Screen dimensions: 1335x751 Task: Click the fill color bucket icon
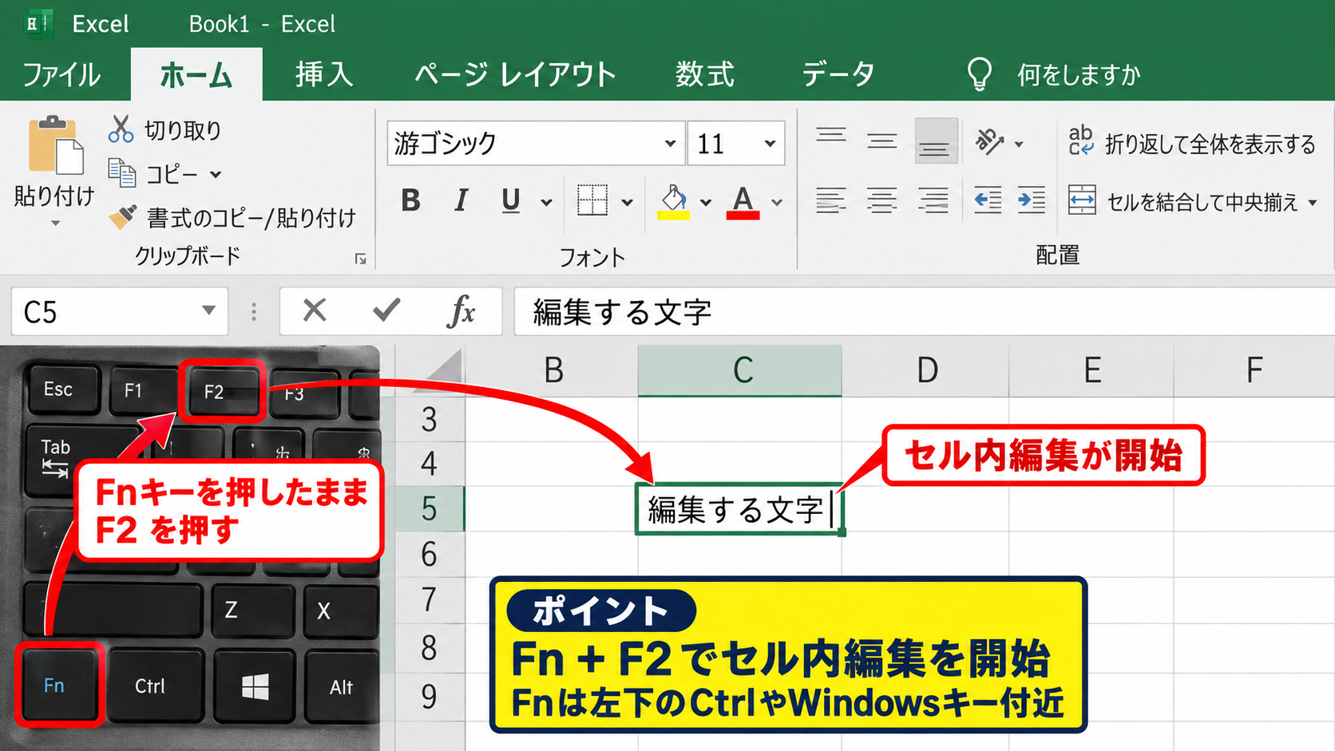coord(674,201)
